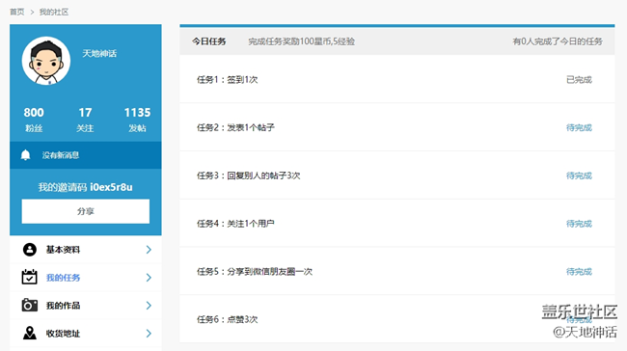Click the text 任务6：点赞3次
This screenshot has width=627, height=351.
[227, 319]
